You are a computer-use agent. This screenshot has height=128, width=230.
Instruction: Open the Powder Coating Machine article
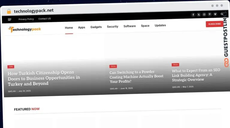coord(136,77)
